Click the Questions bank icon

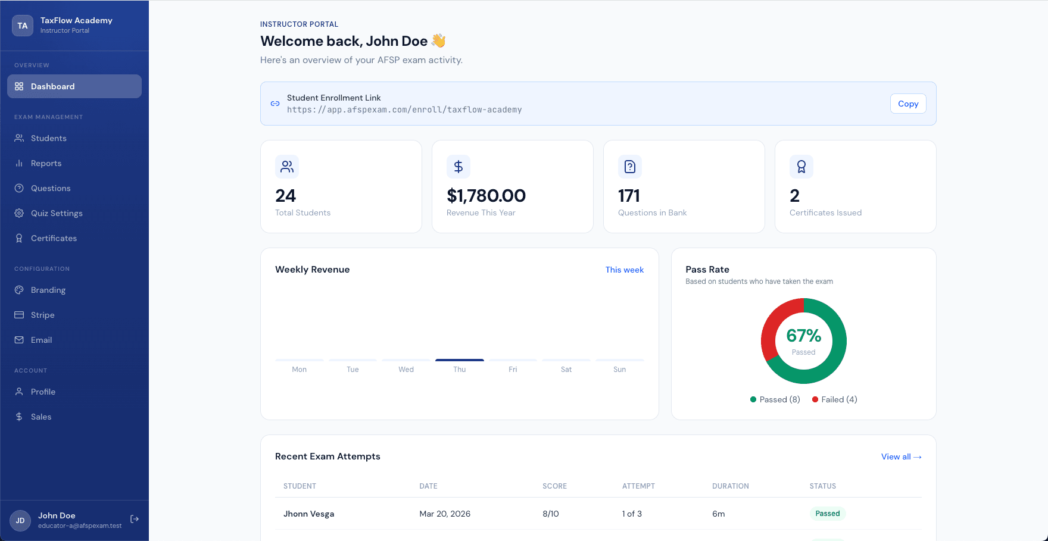click(x=19, y=187)
